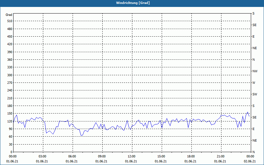The width and height of the screenshot is (264, 165).
Task: Click the '270' degree axis label
Action: pyautogui.click(x=10, y=83)
